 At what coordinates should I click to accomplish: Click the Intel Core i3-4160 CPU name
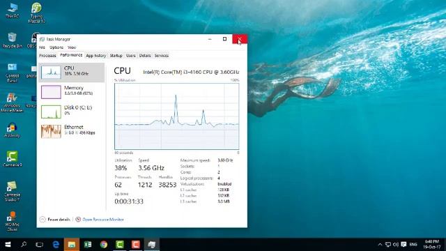(191, 72)
